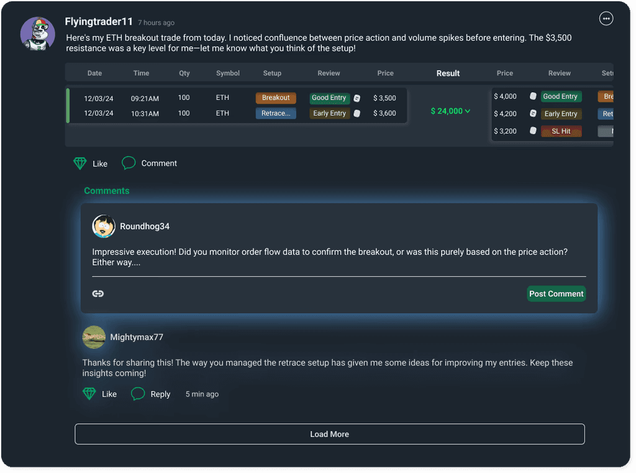Select the Breakout setup tag
Screen dimensions: 636x473
pyautogui.click(x=276, y=98)
